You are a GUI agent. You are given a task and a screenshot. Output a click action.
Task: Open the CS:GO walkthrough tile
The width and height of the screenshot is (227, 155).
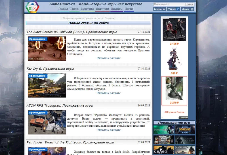click(x=164, y=150)
